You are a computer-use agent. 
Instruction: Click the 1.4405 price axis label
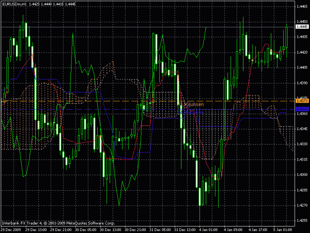click(x=302, y=68)
